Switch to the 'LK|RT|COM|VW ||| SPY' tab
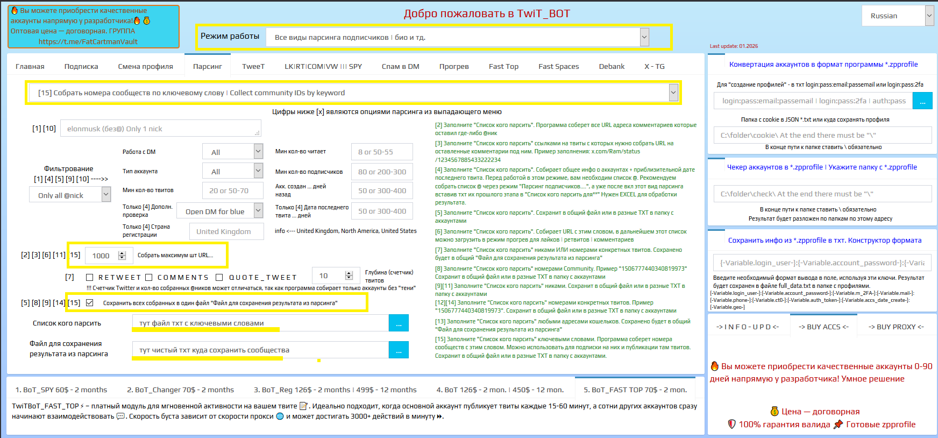 (323, 66)
